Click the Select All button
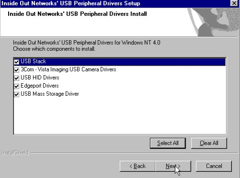The image size is (240, 178). (168, 143)
